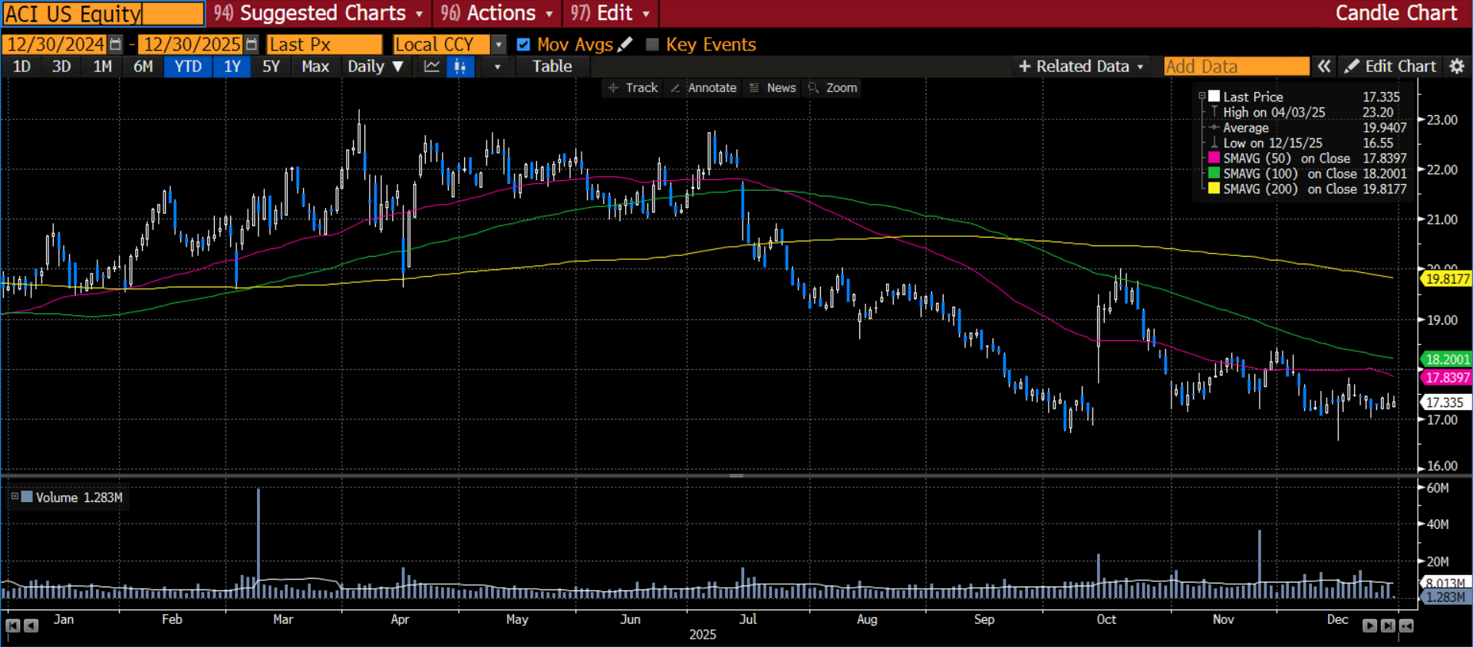Screen dimensions: 1473x647
Task: Click the SMAVG (50) magenta color swatch
Action: [1214, 158]
